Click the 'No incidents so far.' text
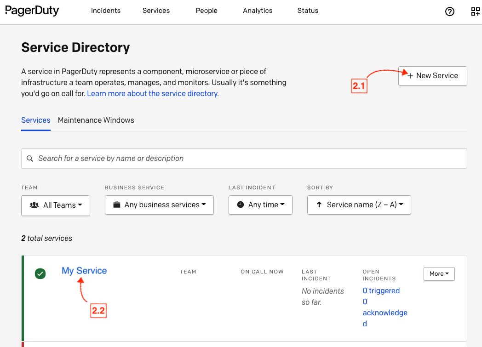This screenshot has width=482, height=347. point(323,296)
